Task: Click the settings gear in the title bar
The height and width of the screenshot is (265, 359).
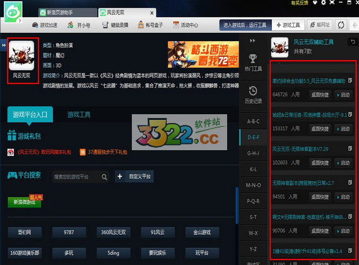Action: pyautogui.click(x=323, y=3)
